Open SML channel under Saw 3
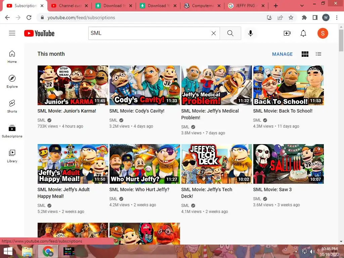 [x=257, y=199]
